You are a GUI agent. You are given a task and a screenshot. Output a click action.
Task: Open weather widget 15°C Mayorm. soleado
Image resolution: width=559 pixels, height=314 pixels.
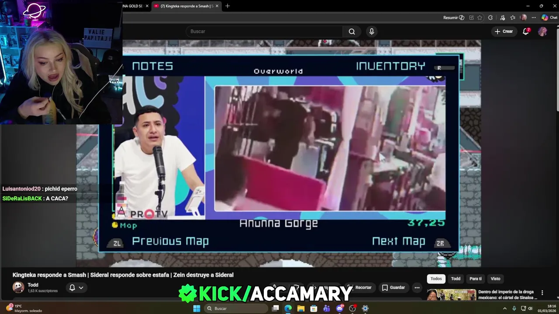tap(24, 308)
